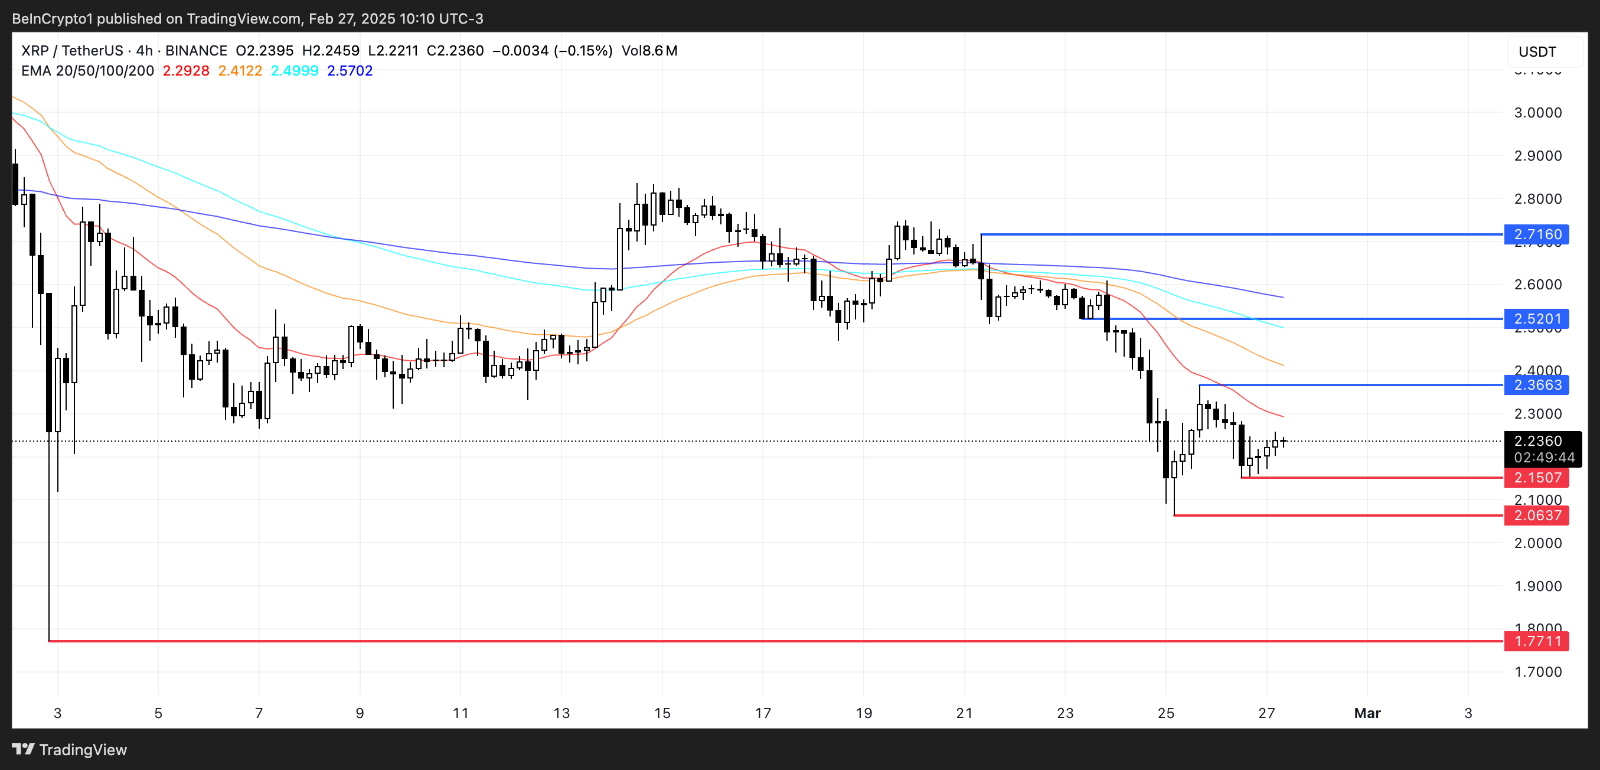Click the cyan EMA value 2.4999
Viewport: 1600px width, 770px height.
coord(295,71)
